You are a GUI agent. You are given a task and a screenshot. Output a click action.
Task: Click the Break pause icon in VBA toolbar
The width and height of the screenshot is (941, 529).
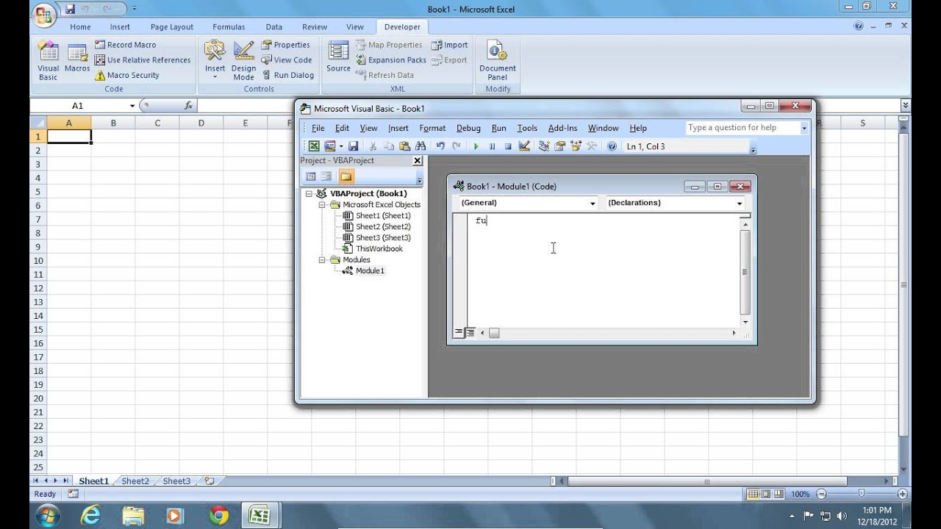(x=492, y=146)
